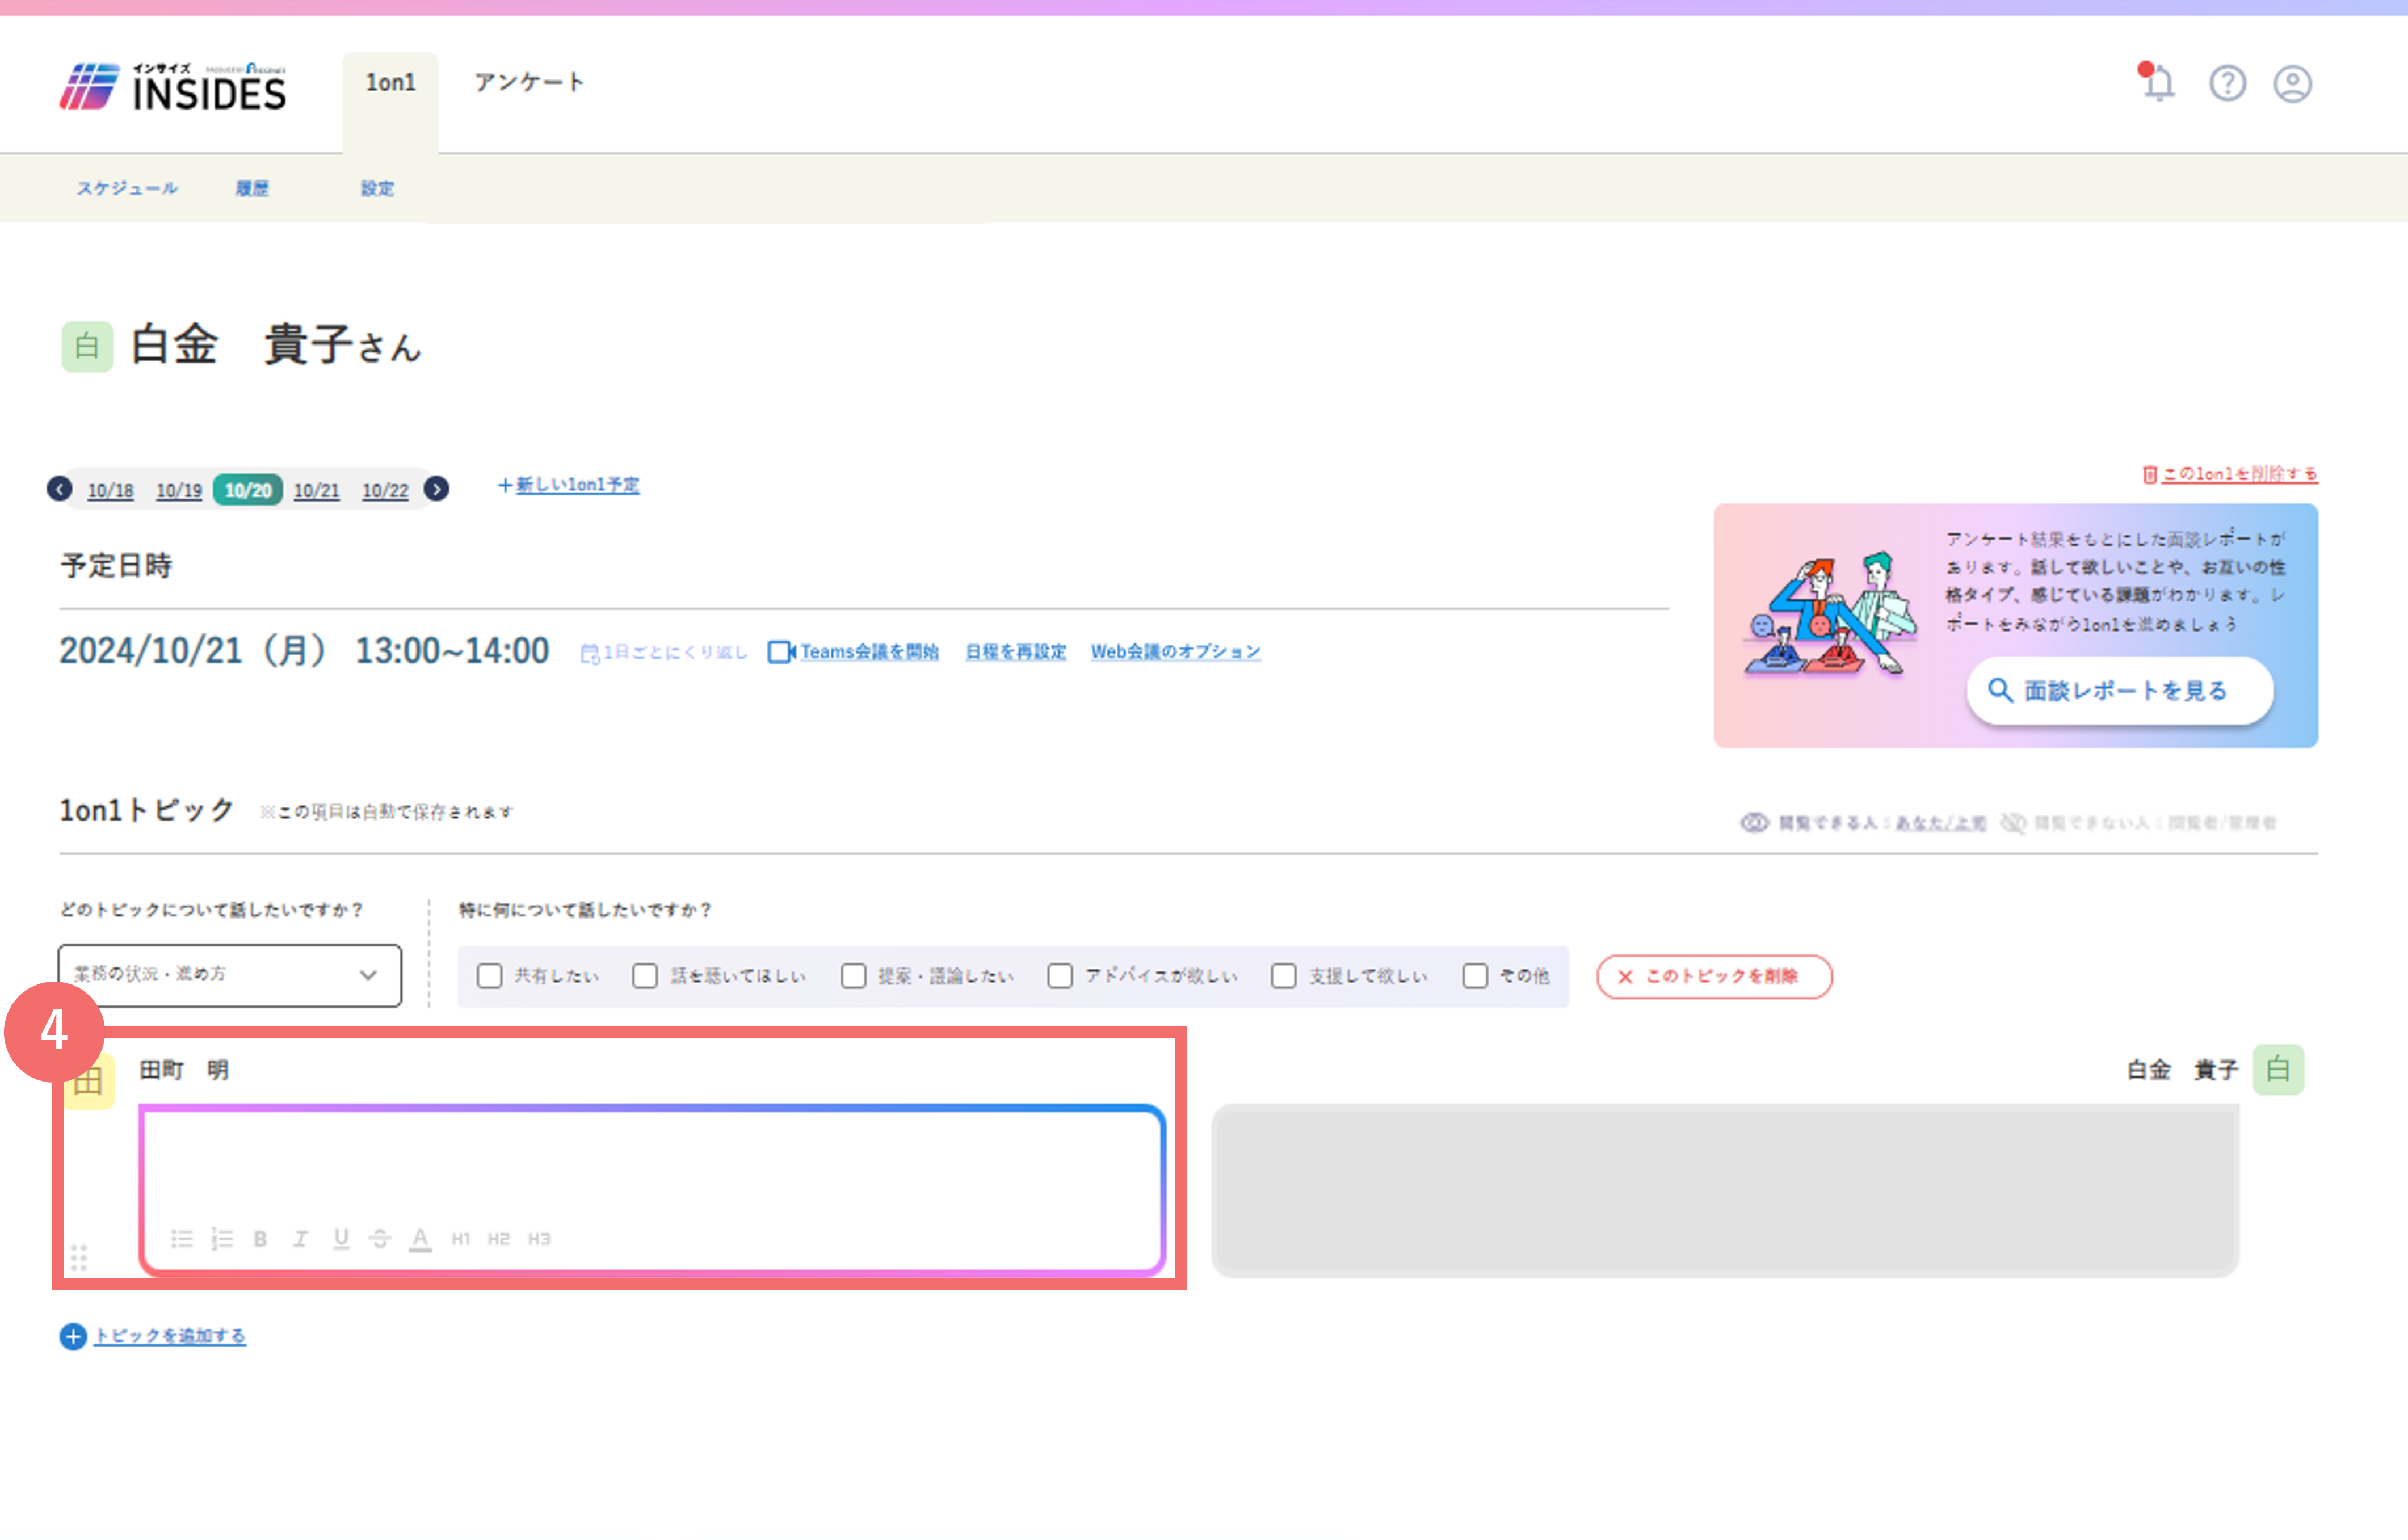Open the 履歴 sub-menu

[252, 188]
